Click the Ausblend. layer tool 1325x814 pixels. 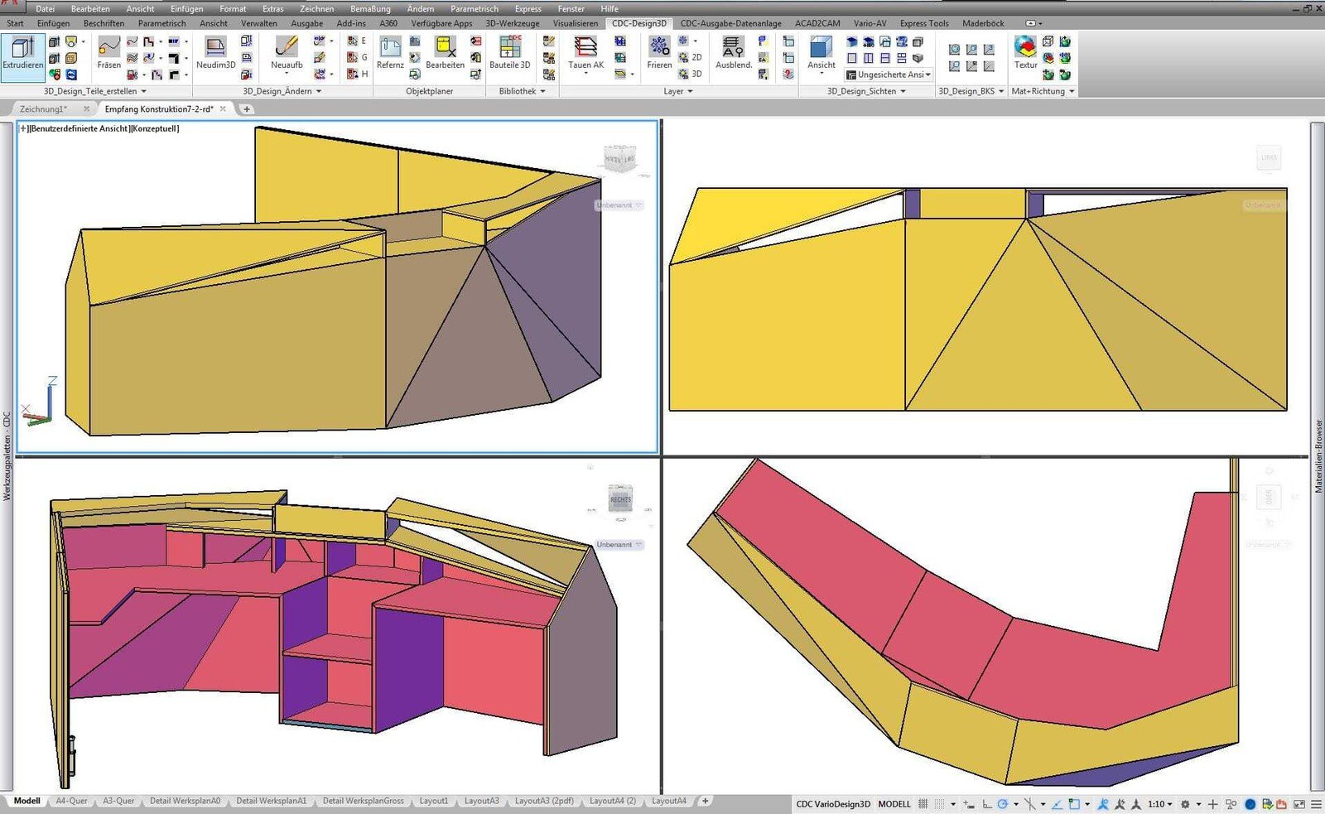733,54
